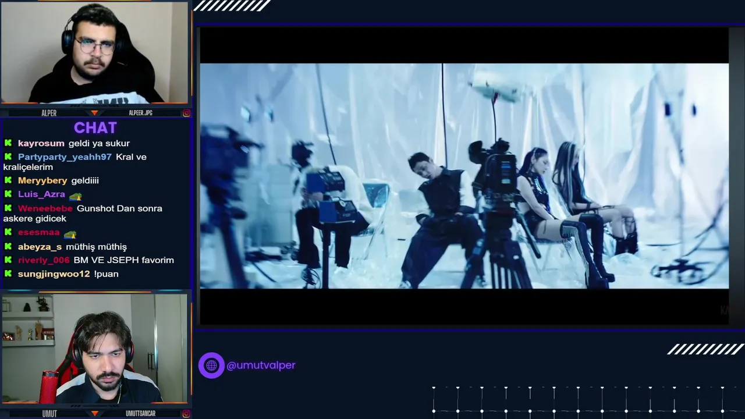Screen dimensions: 745x419
Task: Click the purple globe icon beside @umutvalper
Action: click(x=211, y=365)
